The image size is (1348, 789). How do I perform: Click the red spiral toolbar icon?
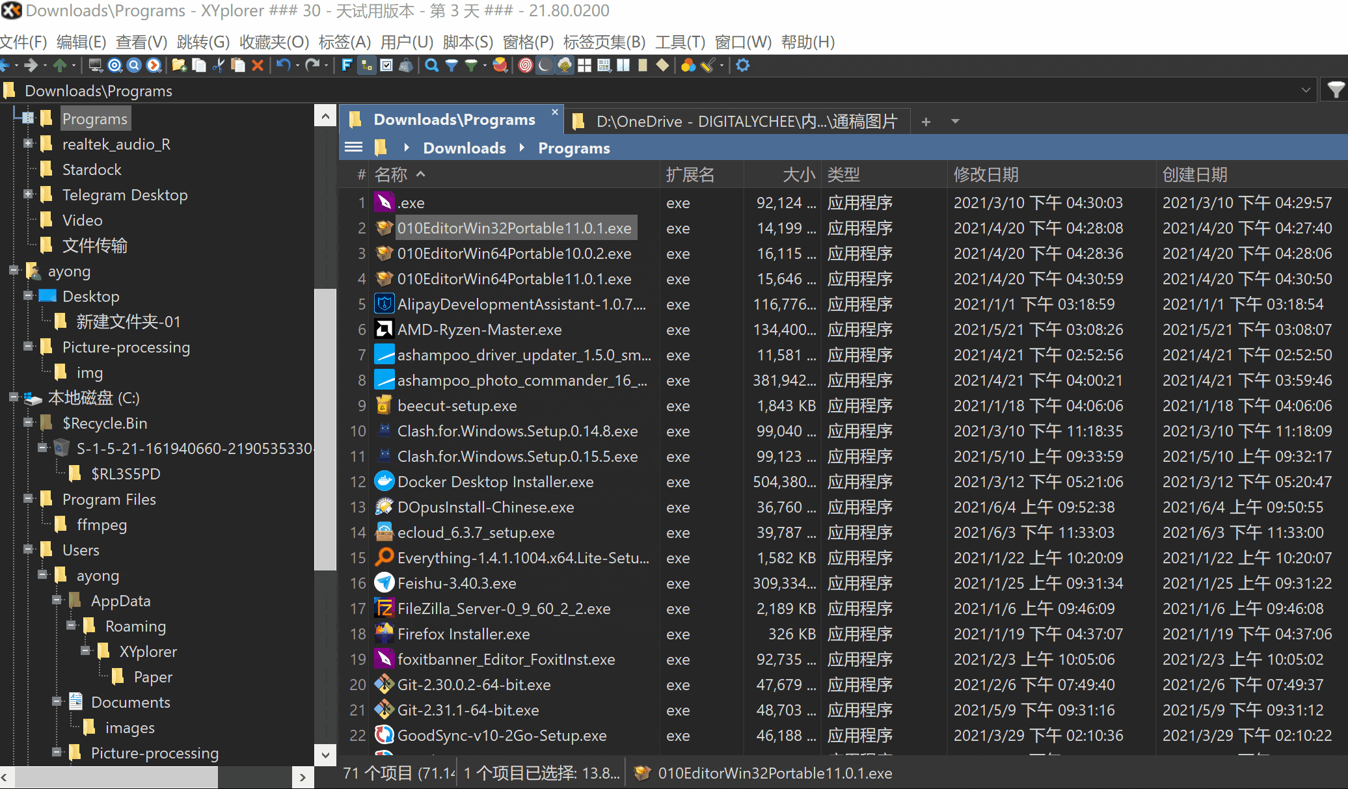coord(526,65)
